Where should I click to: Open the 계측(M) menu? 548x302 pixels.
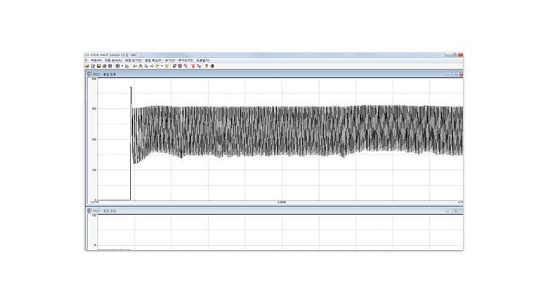[x=96, y=60]
